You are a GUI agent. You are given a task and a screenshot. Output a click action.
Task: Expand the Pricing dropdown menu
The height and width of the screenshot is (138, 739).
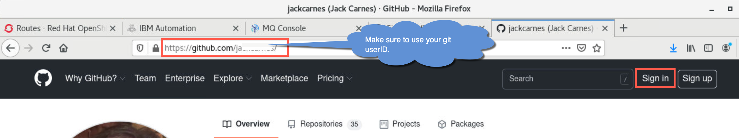334,78
